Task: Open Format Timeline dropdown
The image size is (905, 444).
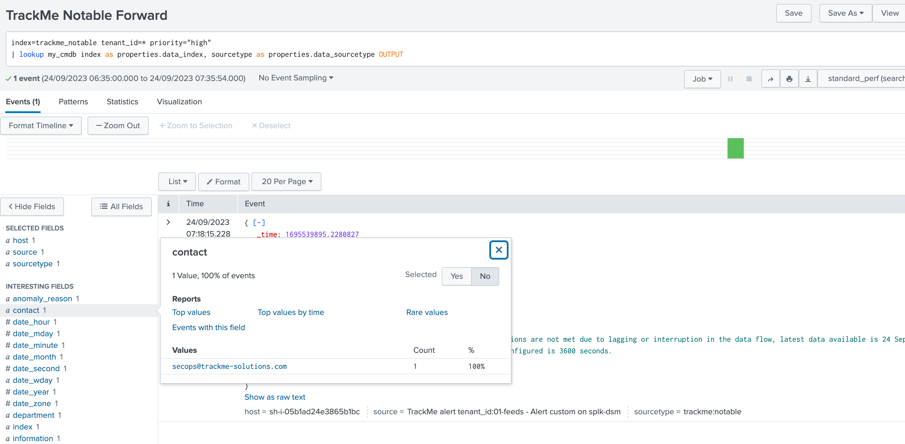Action: (41, 126)
